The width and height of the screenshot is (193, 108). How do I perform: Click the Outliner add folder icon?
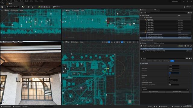click(189, 13)
